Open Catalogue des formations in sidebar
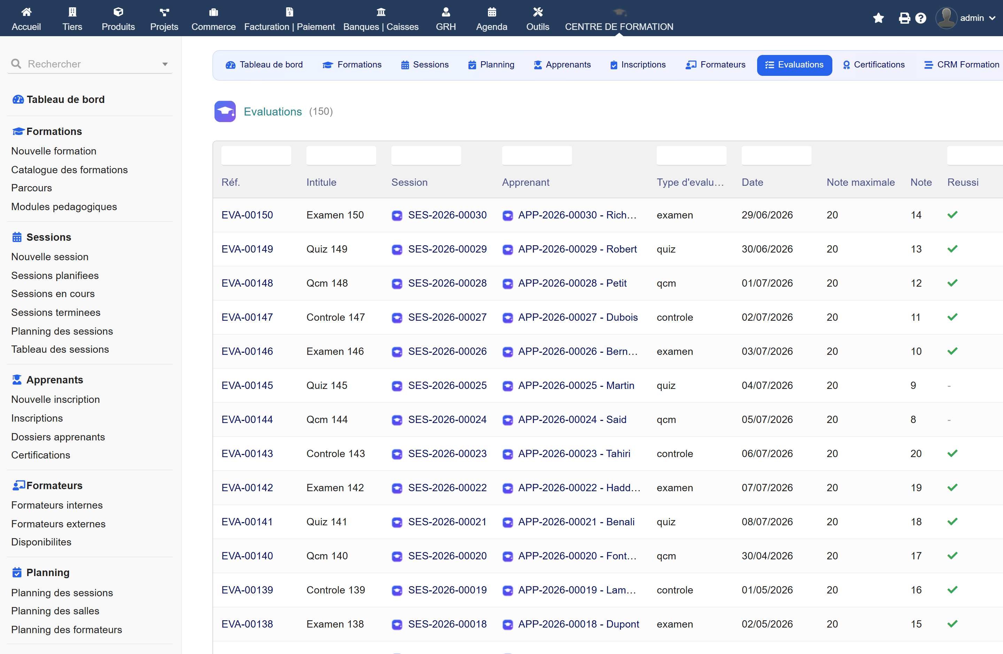 [x=70, y=170]
